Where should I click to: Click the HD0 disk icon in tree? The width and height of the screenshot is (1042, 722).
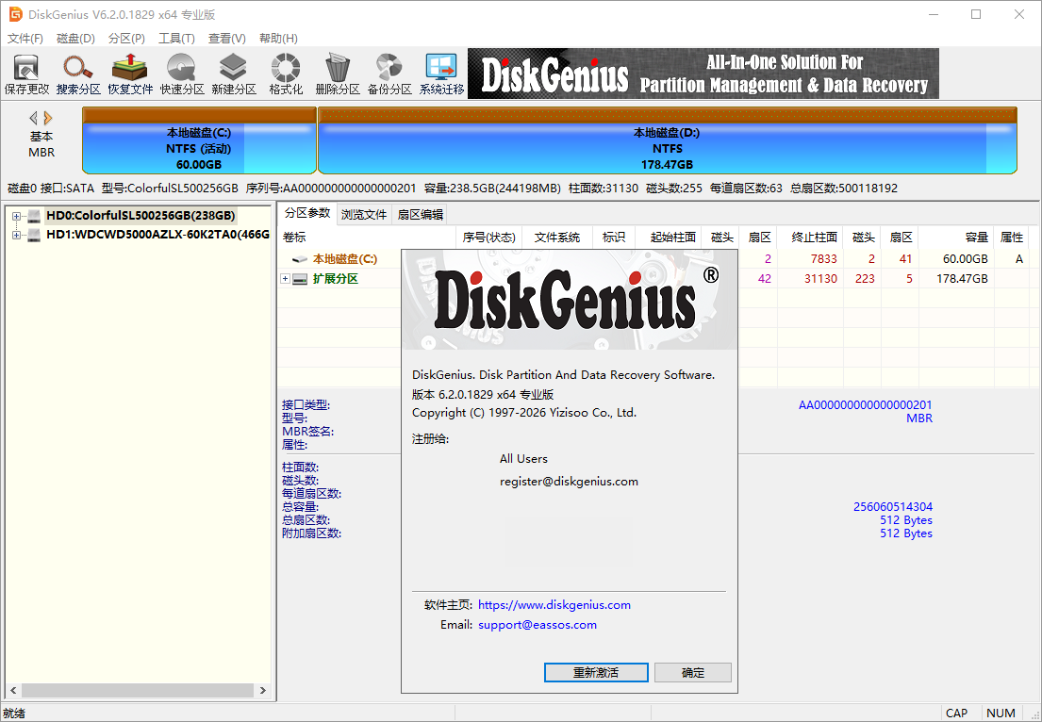[34, 216]
